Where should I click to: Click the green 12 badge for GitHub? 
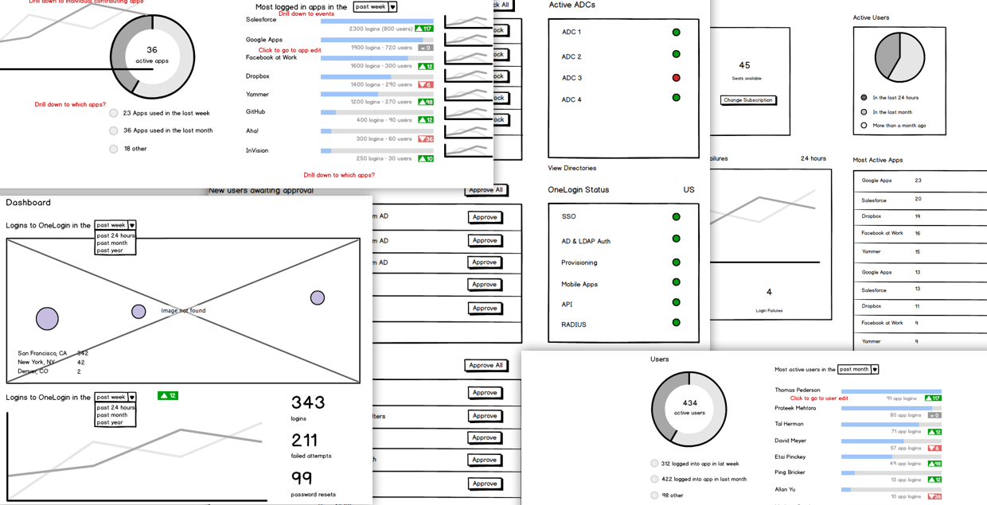point(425,120)
